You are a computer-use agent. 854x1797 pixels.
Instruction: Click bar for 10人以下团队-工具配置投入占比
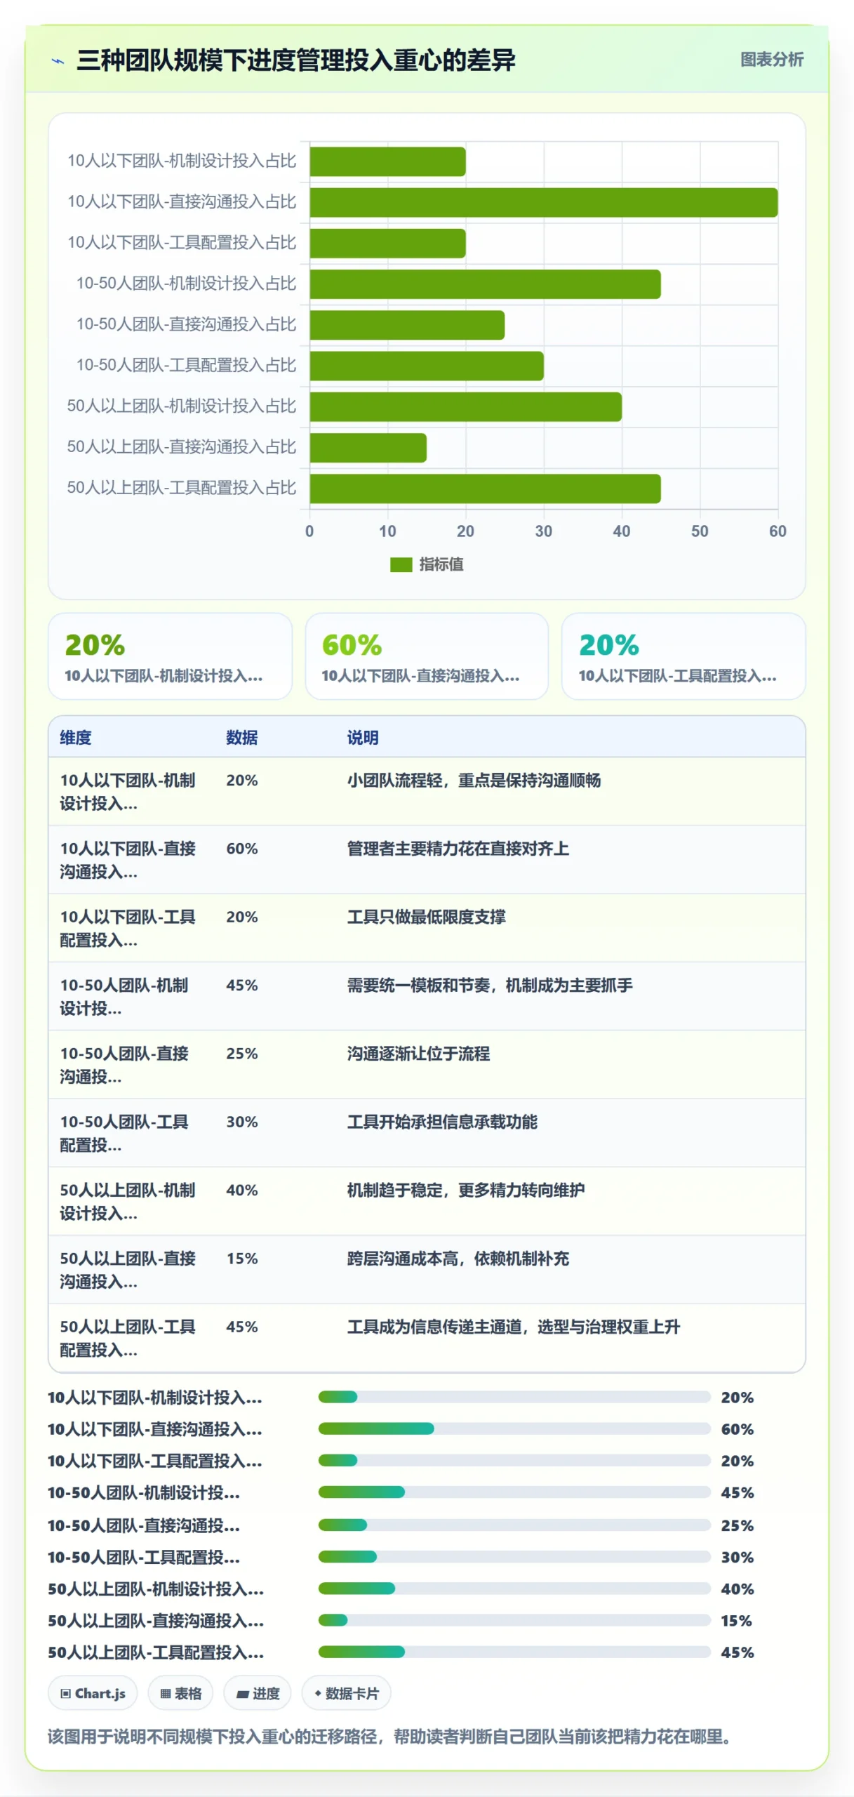[387, 243]
